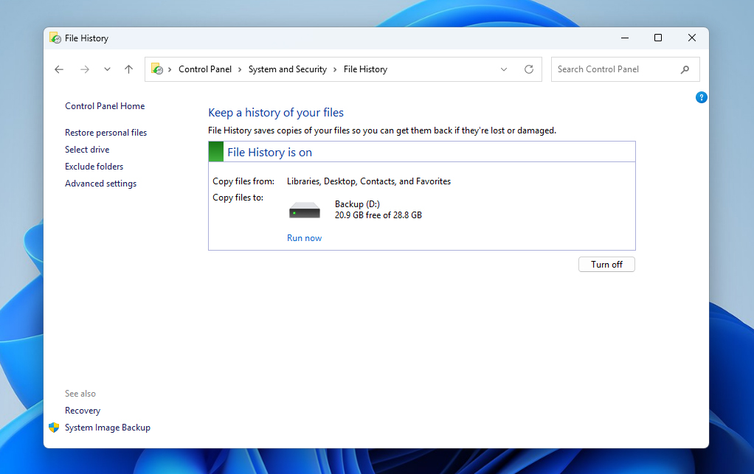Open System and Security breadcrumb
The width and height of the screenshot is (754, 474).
point(288,69)
